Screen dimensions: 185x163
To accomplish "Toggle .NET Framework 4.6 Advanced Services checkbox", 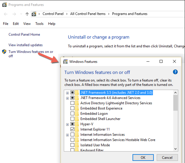I will [x=72, y=98].
